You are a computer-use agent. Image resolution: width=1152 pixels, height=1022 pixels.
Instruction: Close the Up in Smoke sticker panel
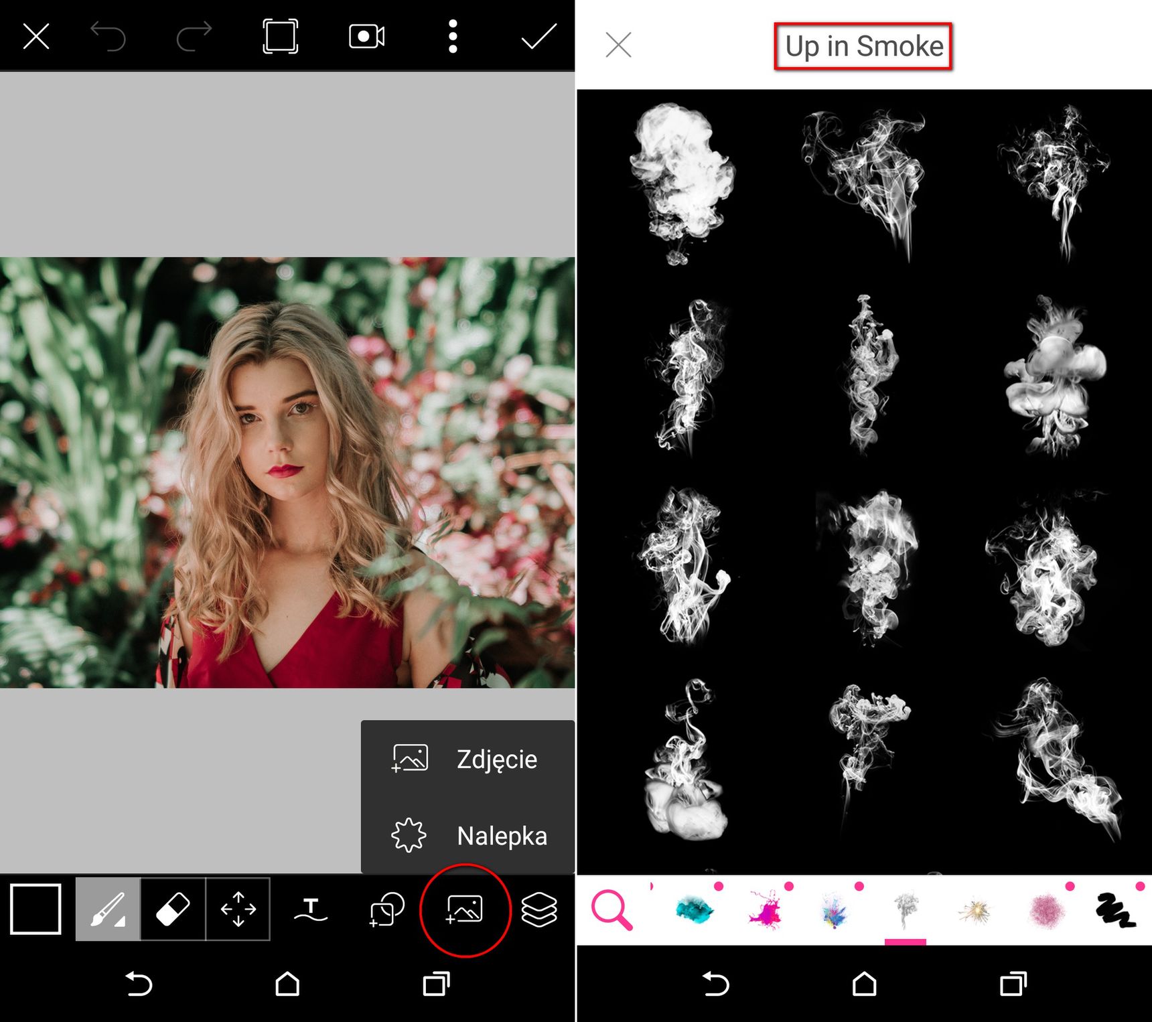(x=618, y=45)
